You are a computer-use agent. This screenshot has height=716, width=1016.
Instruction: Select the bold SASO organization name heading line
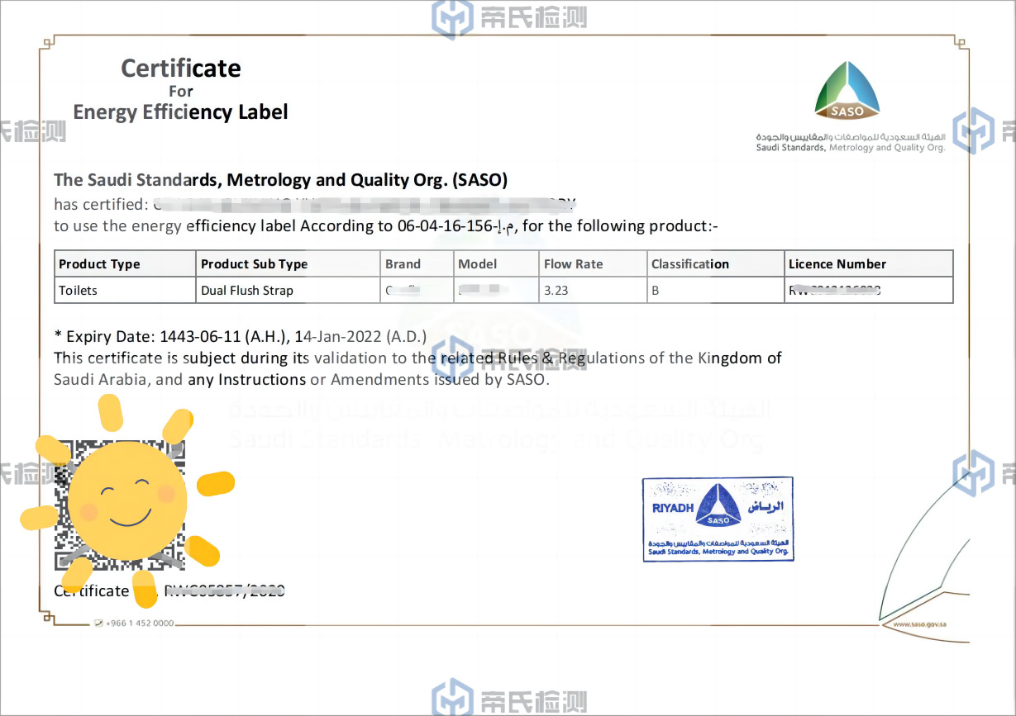(x=281, y=180)
